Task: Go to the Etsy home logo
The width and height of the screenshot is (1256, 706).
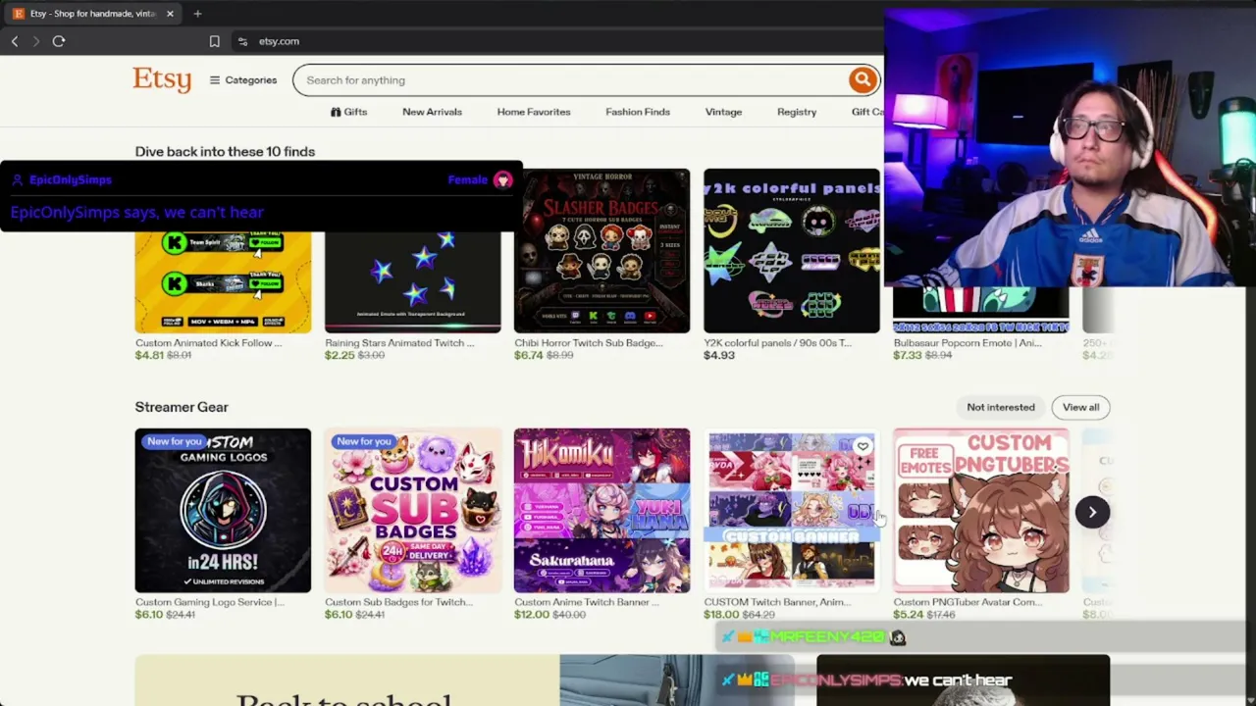Action: tap(162, 79)
